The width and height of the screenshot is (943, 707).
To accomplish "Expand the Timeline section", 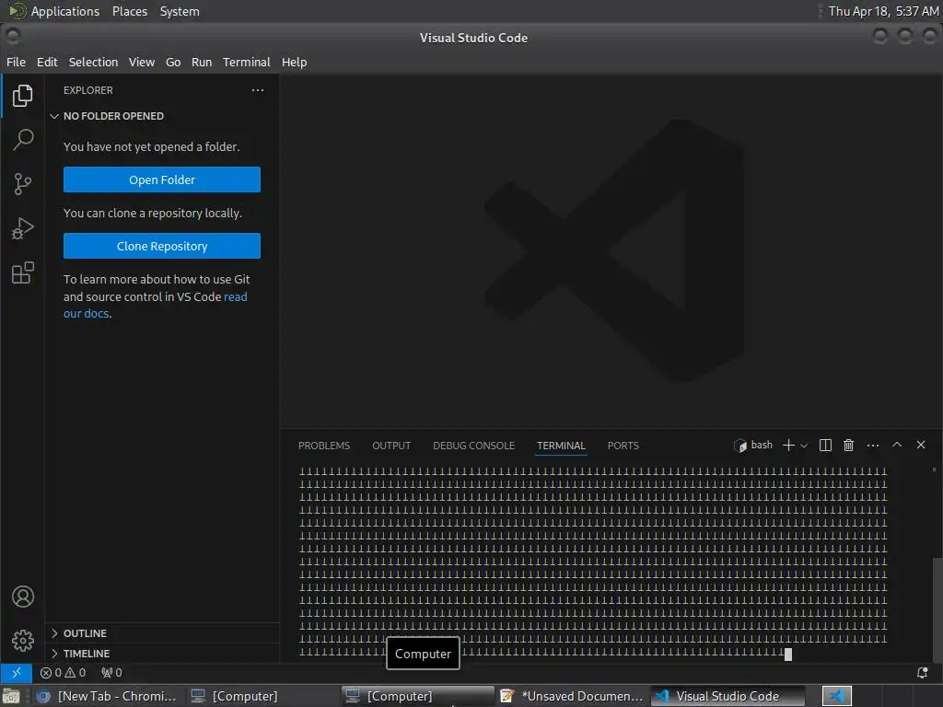I will tap(87, 654).
